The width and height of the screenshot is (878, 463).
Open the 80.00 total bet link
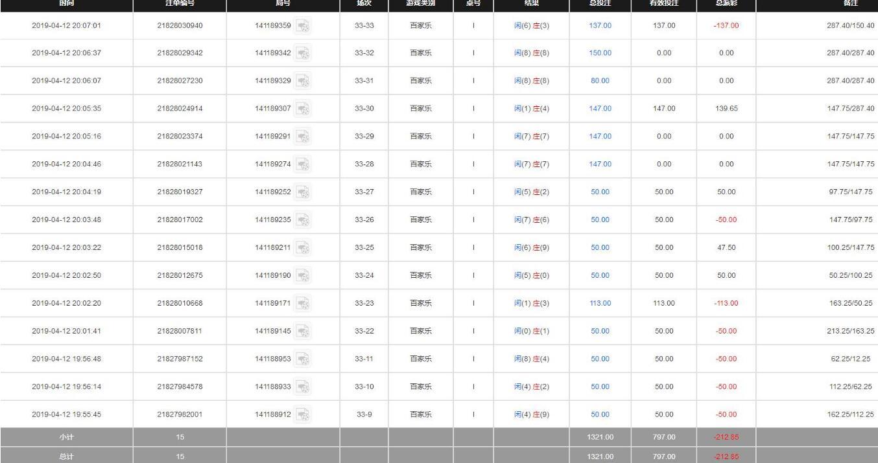(x=600, y=80)
